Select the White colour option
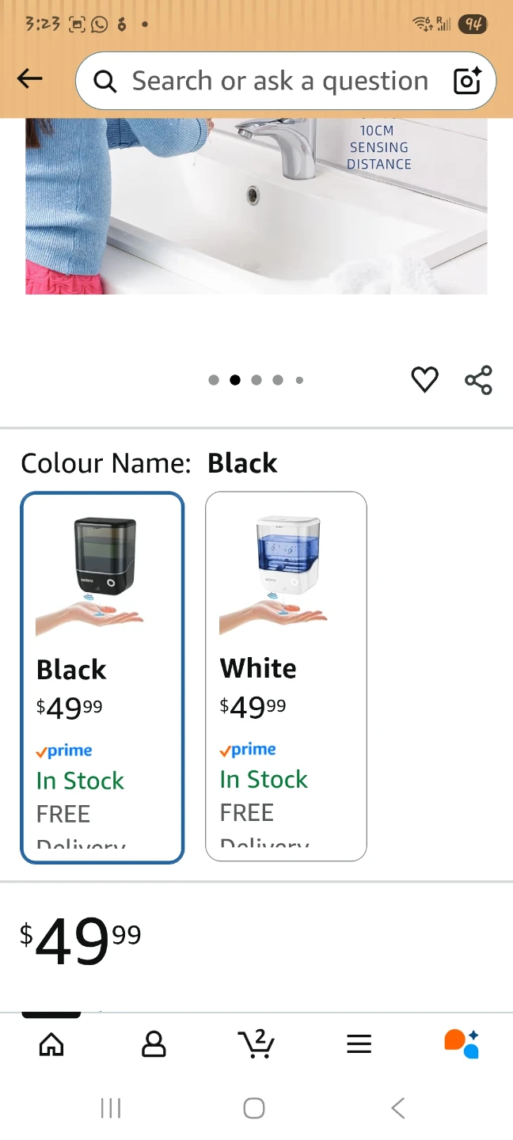This screenshot has width=513, height=1140. 286,676
